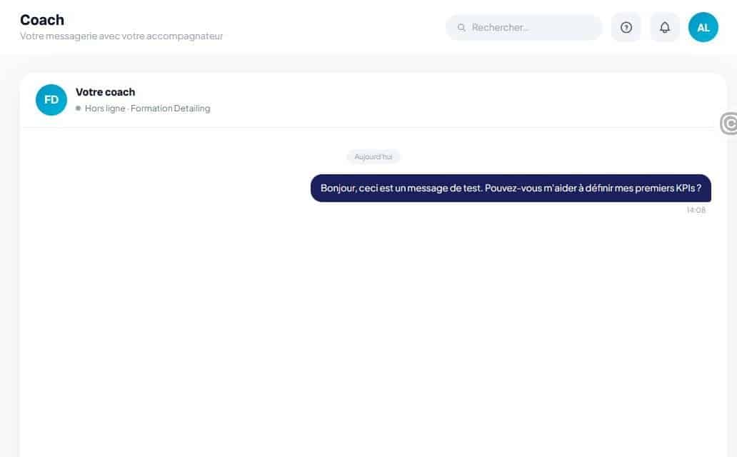Image resolution: width=737 pixels, height=457 pixels.
Task: Select the dark blue test message bubble
Action: coord(511,188)
